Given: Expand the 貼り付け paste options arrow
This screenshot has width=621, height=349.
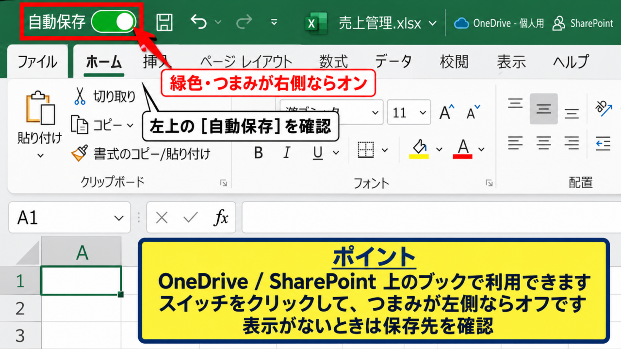Looking at the screenshot, I should coord(40,156).
